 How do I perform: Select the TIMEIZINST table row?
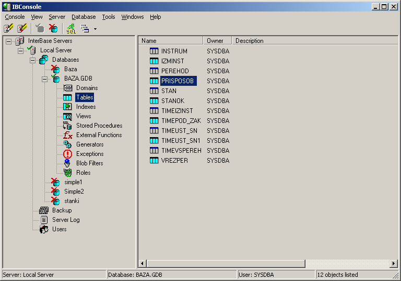point(177,111)
